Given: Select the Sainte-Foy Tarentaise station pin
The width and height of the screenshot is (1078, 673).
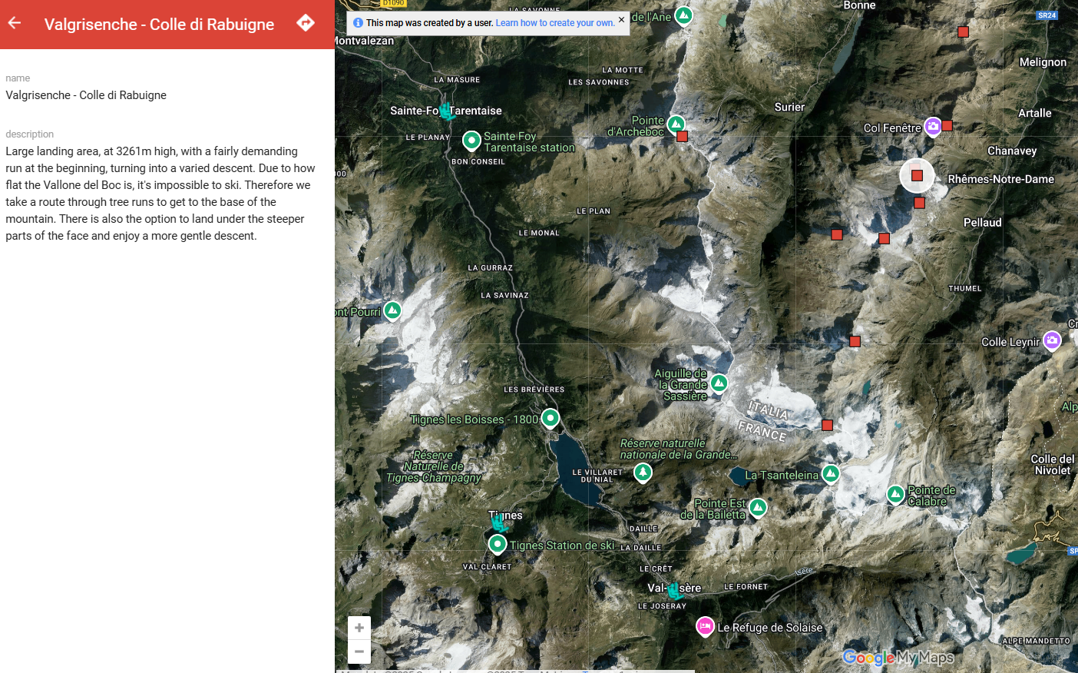Looking at the screenshot, I should (x=471, y=140).
